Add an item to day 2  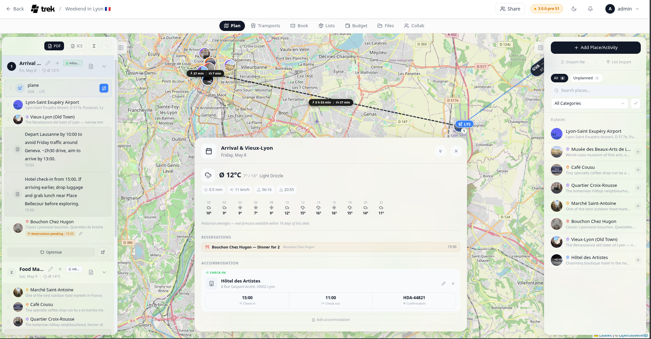[60, 269]
